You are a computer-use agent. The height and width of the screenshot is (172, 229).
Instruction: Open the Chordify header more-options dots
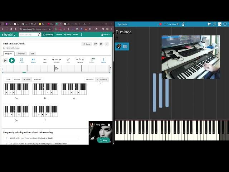click(x=81, y=35)
